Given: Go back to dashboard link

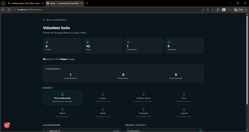Looking at the screenshot, I should point(54,20).
